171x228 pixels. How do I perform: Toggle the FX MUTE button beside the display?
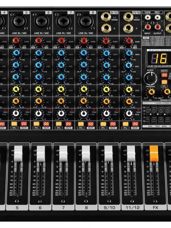point(164,75)
